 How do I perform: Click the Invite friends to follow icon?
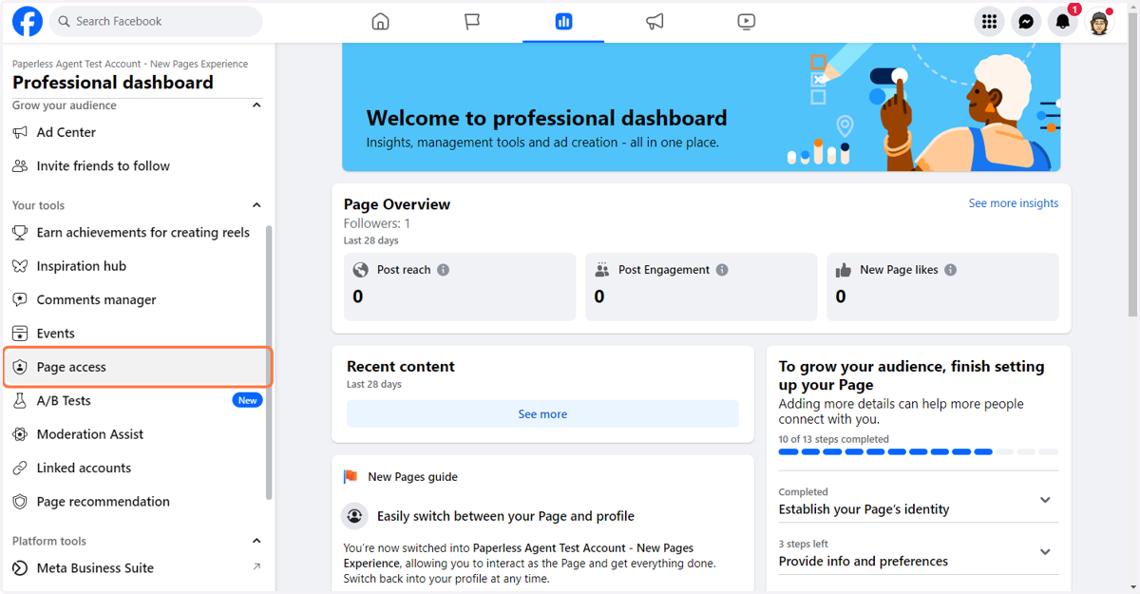tap(20, 165)
